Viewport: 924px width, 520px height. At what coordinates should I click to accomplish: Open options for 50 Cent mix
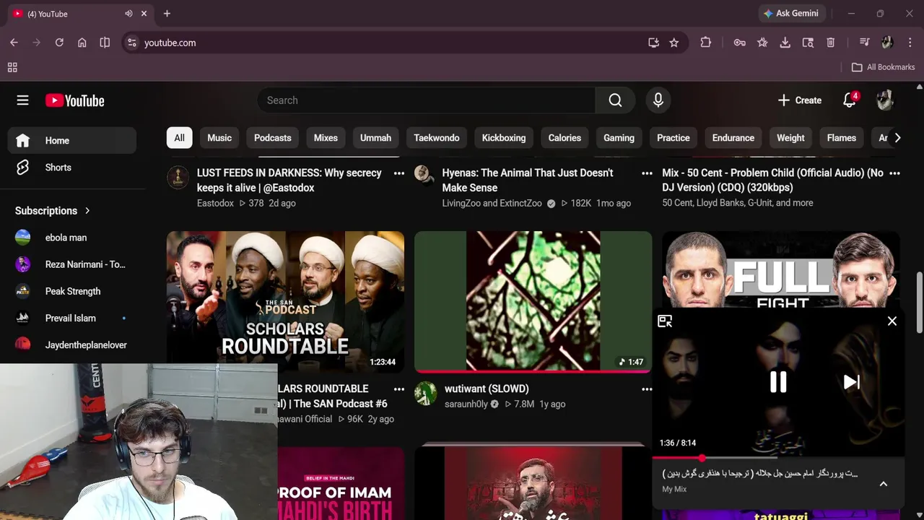coord(894,173)
